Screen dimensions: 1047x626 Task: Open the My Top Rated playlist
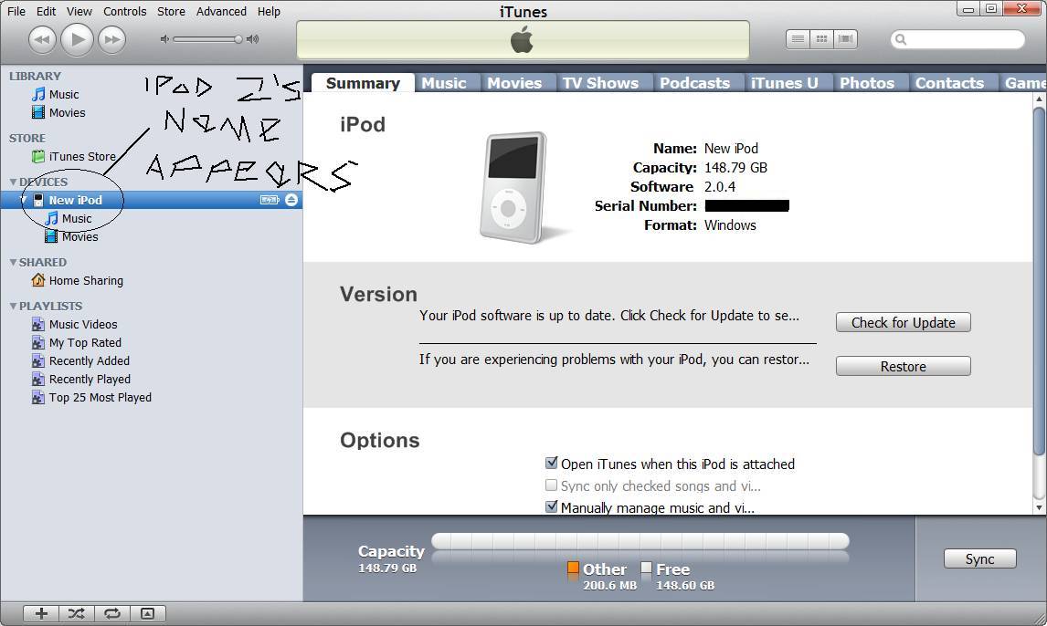(77, 343)
